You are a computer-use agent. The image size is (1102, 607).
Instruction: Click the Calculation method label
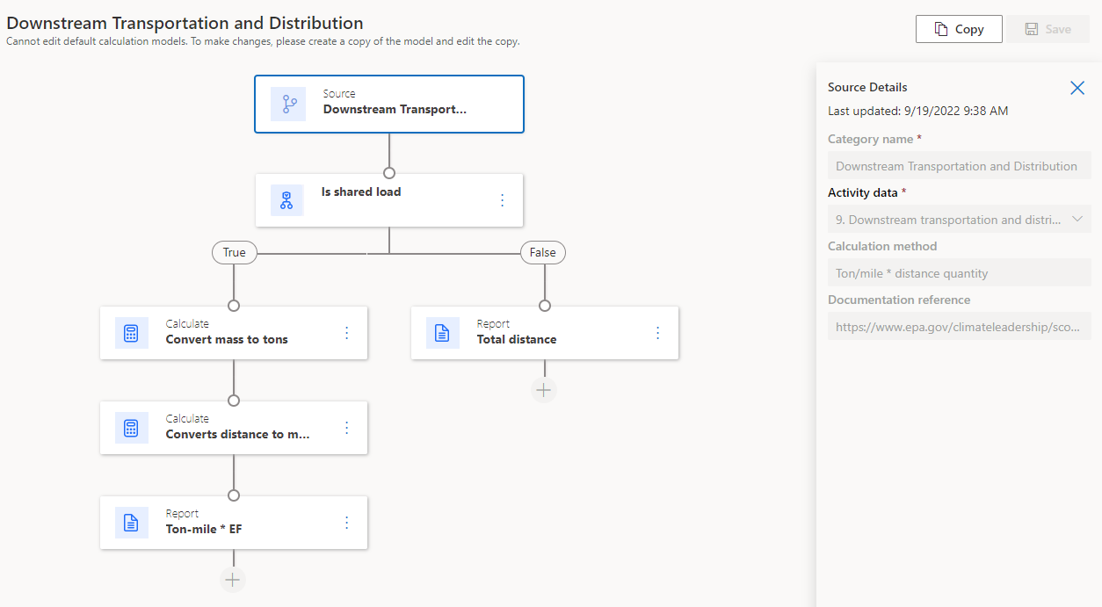coord(882,246)
